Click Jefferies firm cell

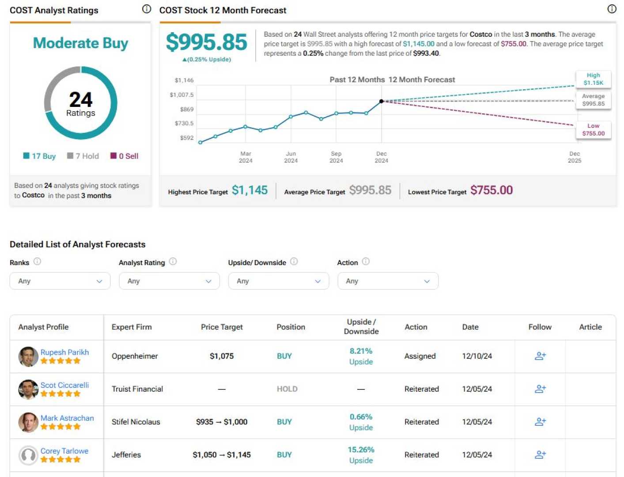tap(126, 455)
